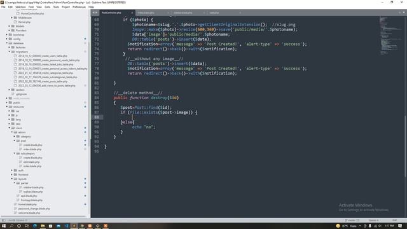The height and width of the screenshot is (229, 407).
Task: Toggle the sidebar using the status bar icon
Action: pos(3,220)
